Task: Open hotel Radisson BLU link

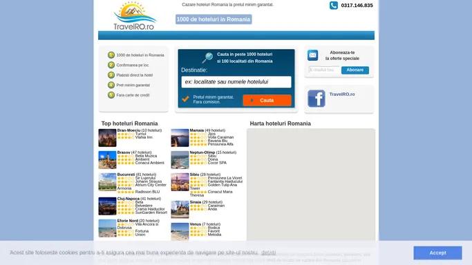Action: 147,192
